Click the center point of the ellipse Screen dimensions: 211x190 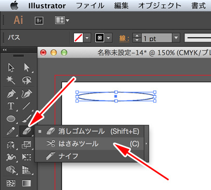[116, 96]
